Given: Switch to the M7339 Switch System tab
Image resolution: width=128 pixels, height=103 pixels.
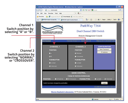Looking at the screenshot, I should [70, 20].
